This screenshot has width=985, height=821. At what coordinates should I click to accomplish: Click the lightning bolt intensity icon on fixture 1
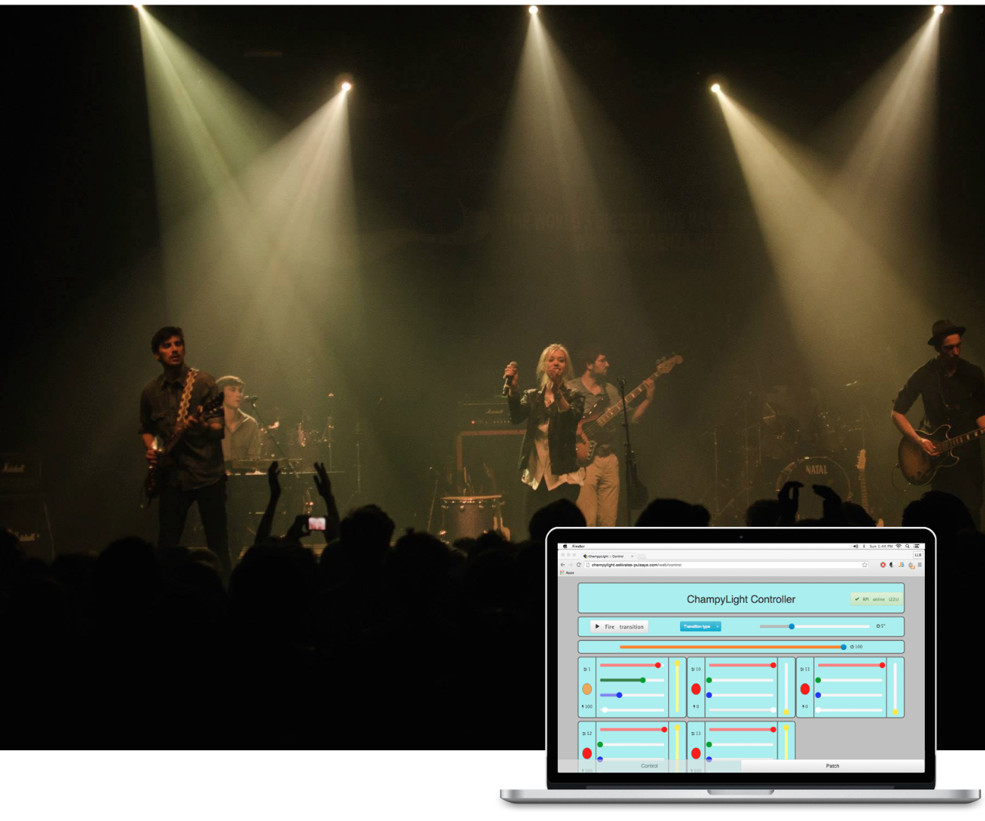[x=582, y=706]
